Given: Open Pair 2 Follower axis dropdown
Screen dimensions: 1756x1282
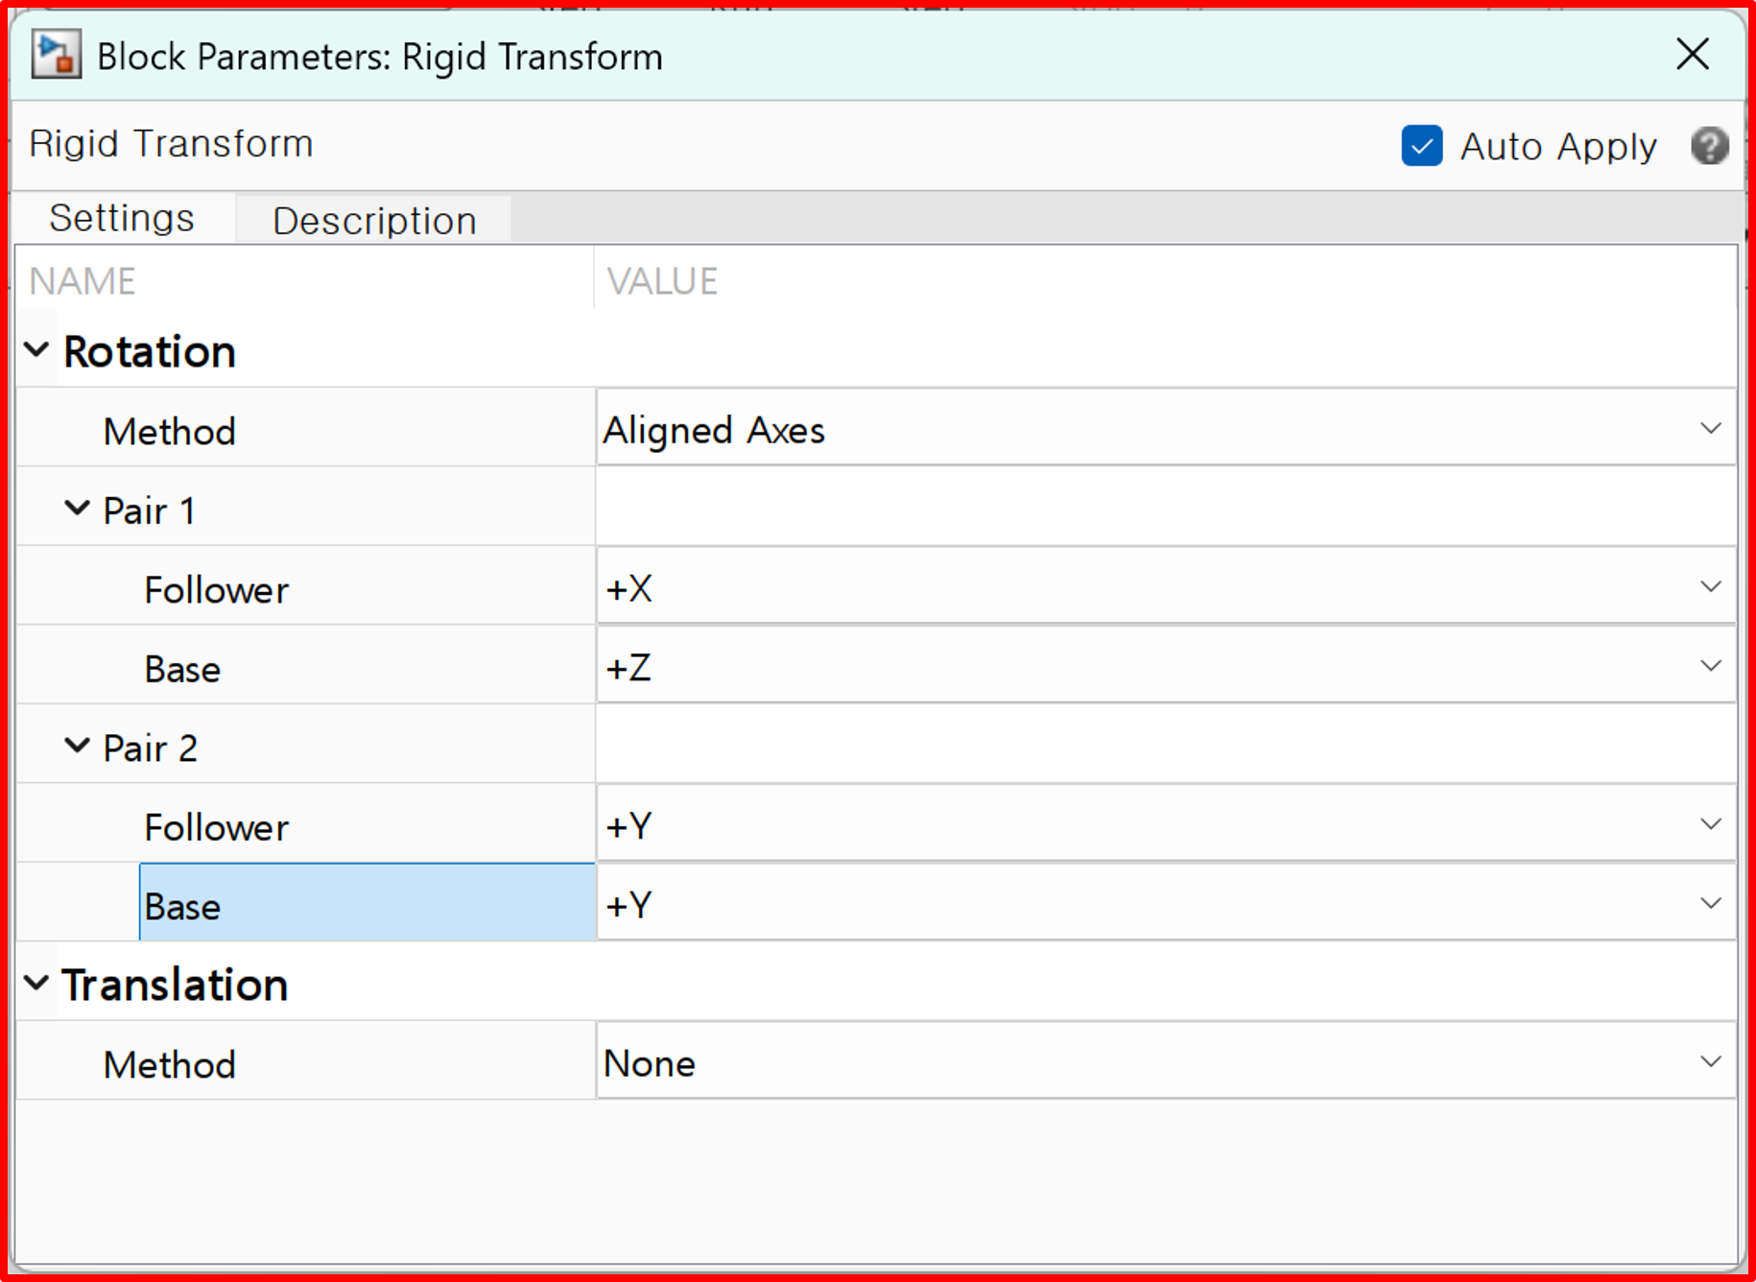Looking at the screenshot, I should coord(1165,824).
